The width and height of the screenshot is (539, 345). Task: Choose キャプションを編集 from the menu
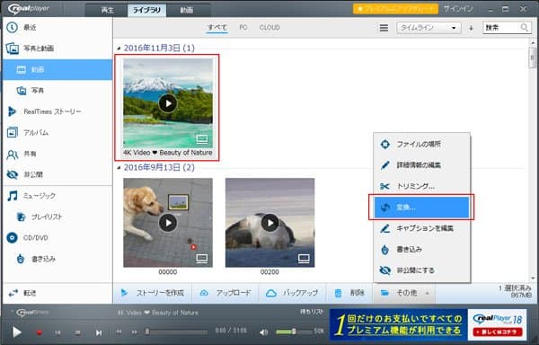422,228
